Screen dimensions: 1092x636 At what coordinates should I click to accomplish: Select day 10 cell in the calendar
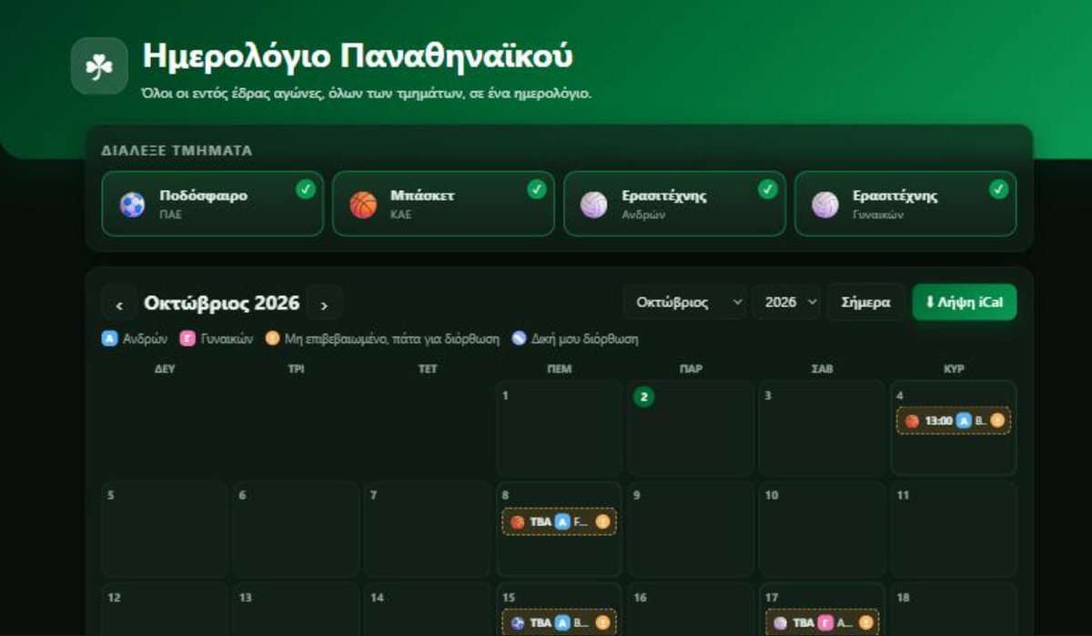(823, 529)
